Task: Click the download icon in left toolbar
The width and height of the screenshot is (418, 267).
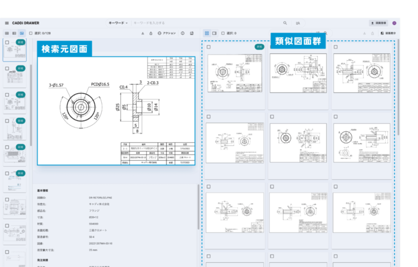Action: tap(143, 33)
